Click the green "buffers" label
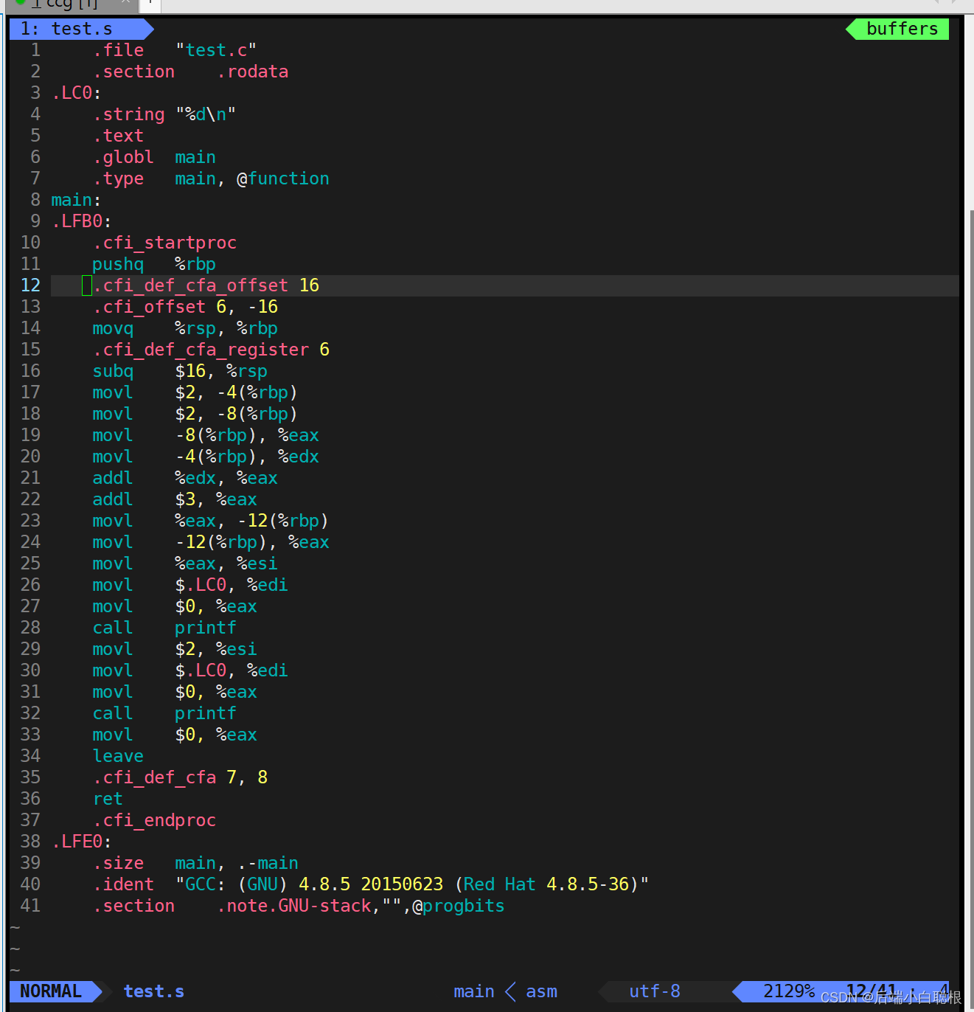Viewport: 974px width, 1012px height. (901, 29)
